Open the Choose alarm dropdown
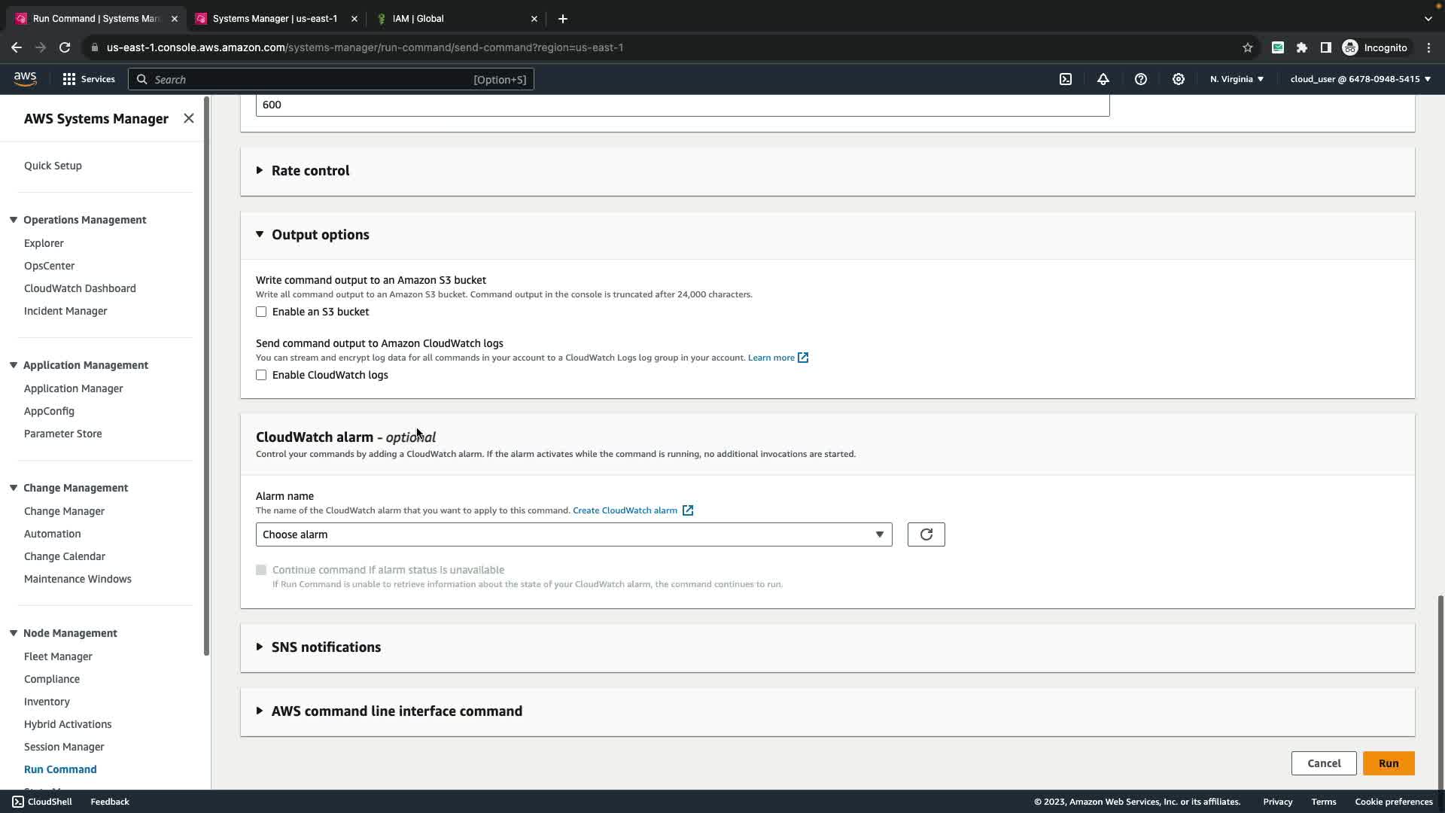The height and width of the screenshot is (813, 1445). click(x=573, y=534)
